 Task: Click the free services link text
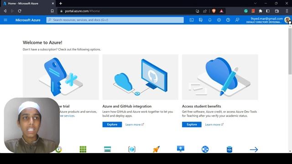67,116
